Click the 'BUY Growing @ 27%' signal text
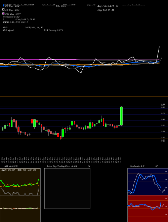 53,30
